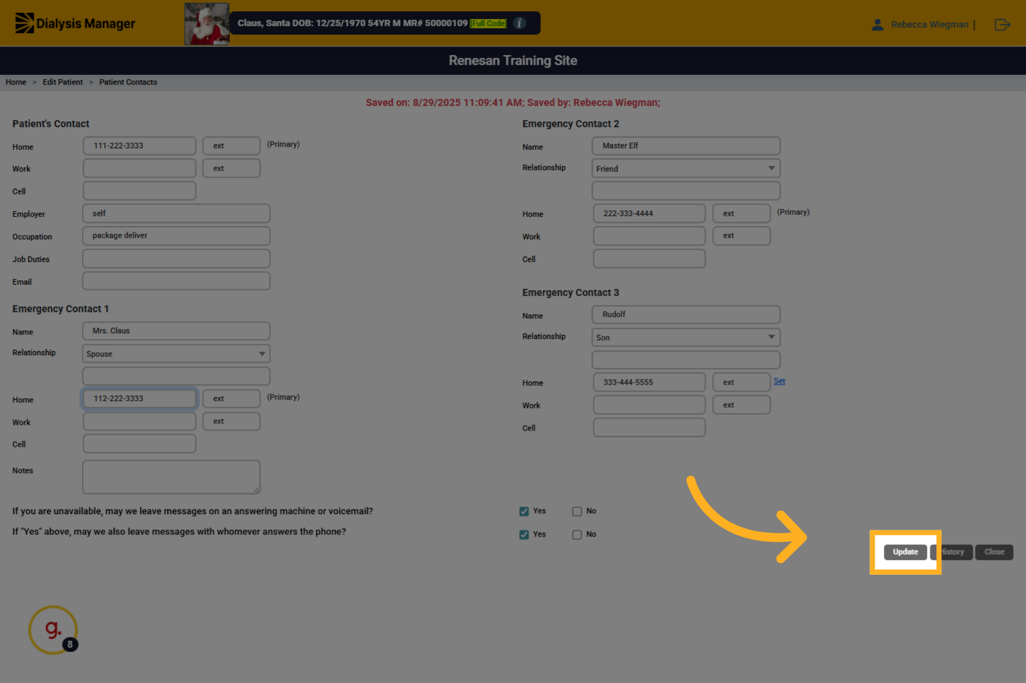Click Santa Claus patient photo
Screen dimensions: 1026x683
click(x=207, y=24)
